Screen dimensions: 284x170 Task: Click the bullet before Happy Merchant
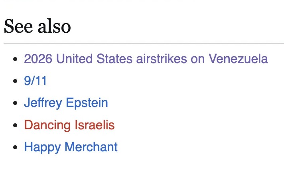tap(16, 148)
